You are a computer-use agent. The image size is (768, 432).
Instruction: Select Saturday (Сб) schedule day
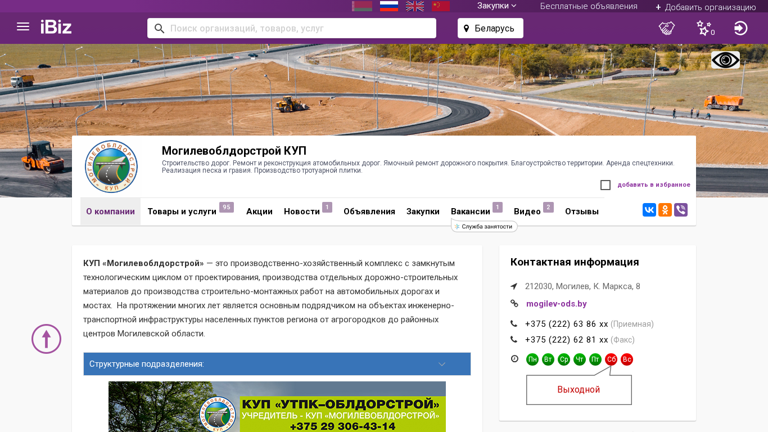tap(611, 359)
